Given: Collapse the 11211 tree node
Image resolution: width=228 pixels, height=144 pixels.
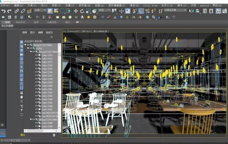Looking at the screenshot, I should pyautogui.click(x=28, y=48).
